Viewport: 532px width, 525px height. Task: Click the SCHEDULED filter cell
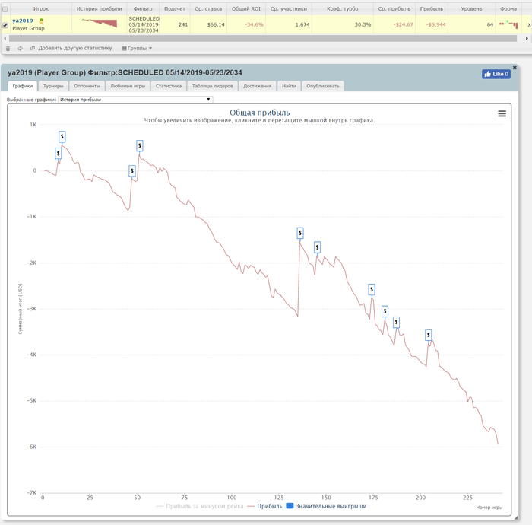(144, 24)
